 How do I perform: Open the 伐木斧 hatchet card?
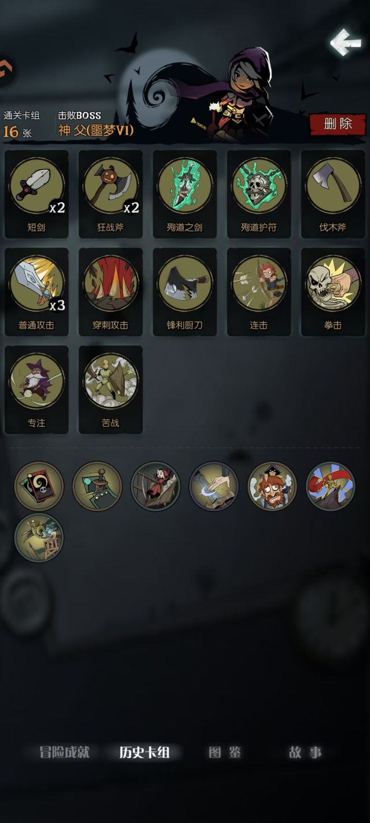tap(332, 194)
